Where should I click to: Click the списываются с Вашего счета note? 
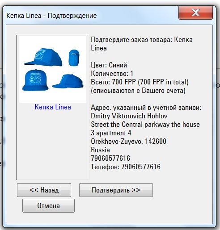pos(138,91)
